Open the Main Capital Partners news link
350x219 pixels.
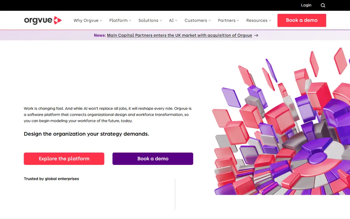pos(179,35)
